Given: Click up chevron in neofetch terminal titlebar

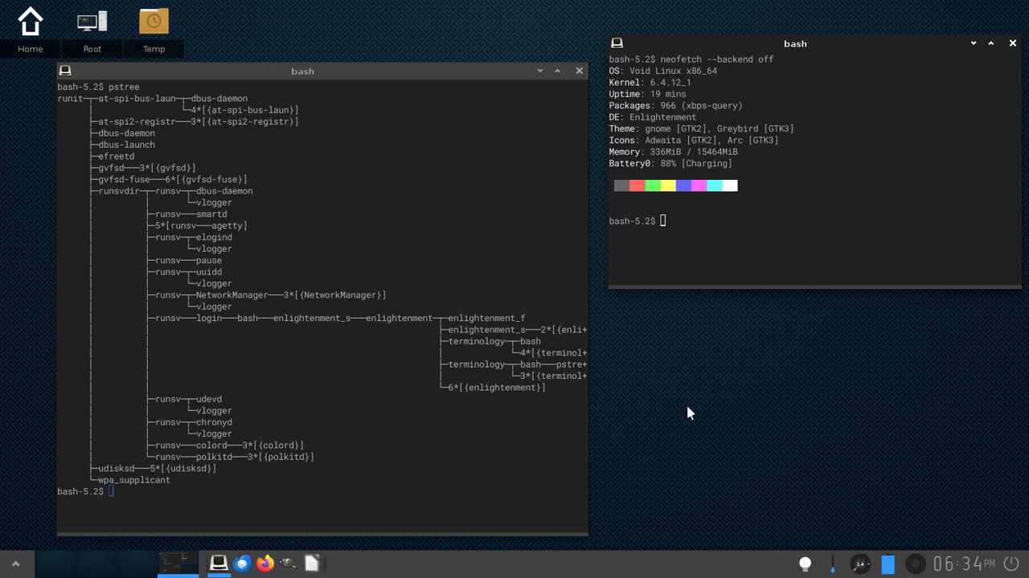Looking at the screenshot, I should (x=991, y=43).
